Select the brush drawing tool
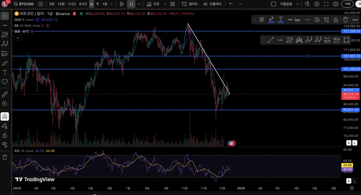The height and width of the screenshot is (195, 361). coord(5,63)
